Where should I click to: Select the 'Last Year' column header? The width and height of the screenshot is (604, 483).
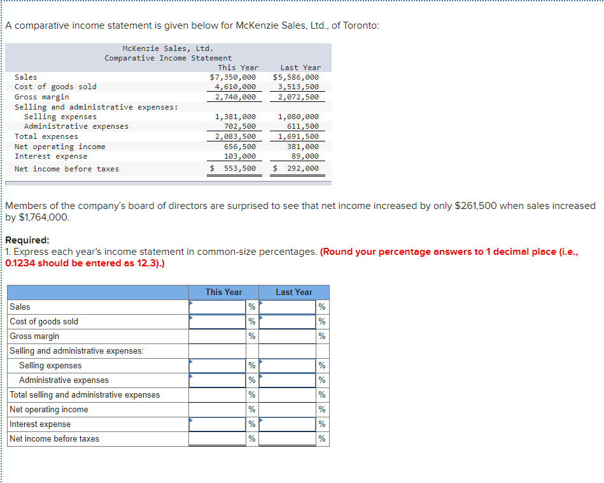[293, 292]
